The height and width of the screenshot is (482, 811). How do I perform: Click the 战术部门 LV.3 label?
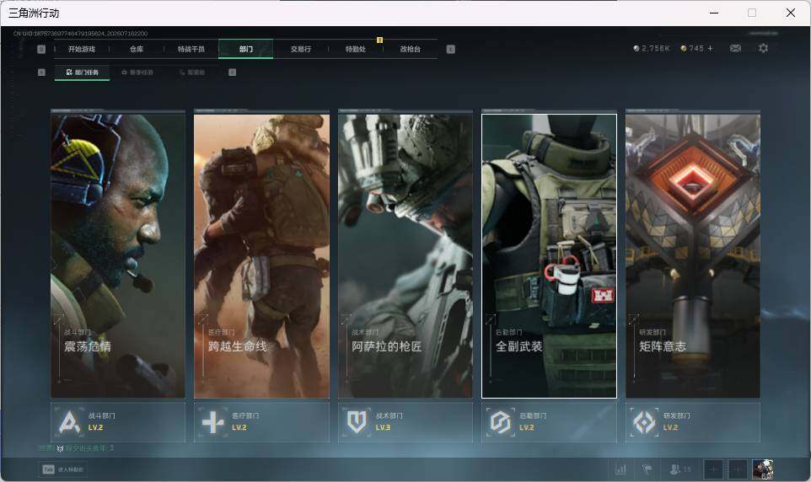[x=384, y=428]
